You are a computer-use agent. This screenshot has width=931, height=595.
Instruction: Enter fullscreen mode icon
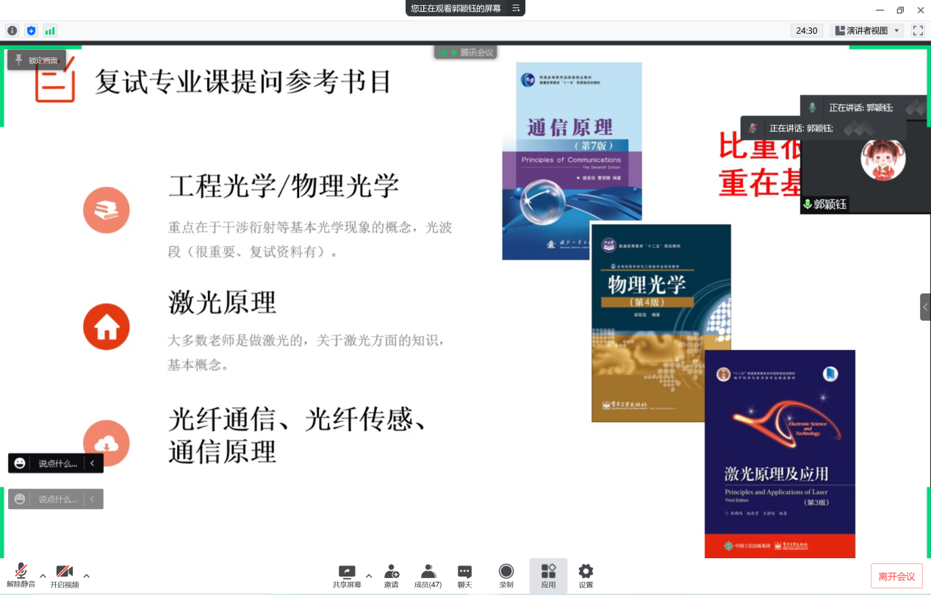click(918, 30)
